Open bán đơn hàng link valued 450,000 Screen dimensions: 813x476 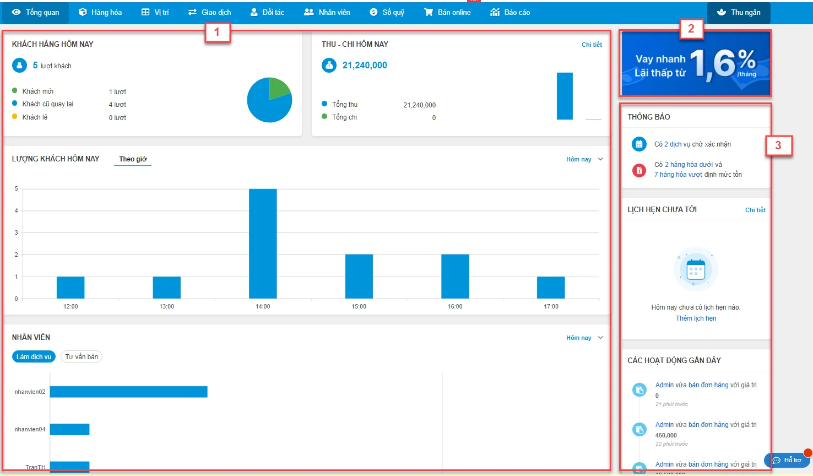point(708,425)
